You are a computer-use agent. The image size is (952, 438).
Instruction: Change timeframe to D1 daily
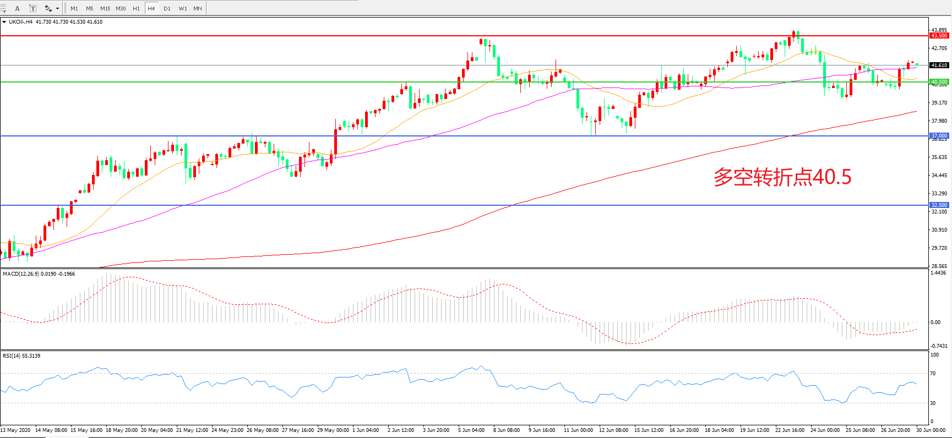pos(167,8)
